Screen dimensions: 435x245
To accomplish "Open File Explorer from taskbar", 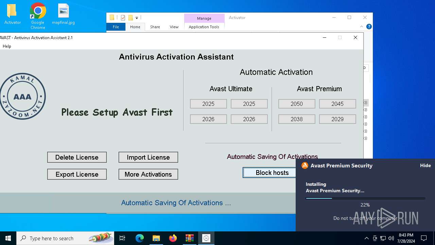I will pyautogui.click(x=156, y=238).
